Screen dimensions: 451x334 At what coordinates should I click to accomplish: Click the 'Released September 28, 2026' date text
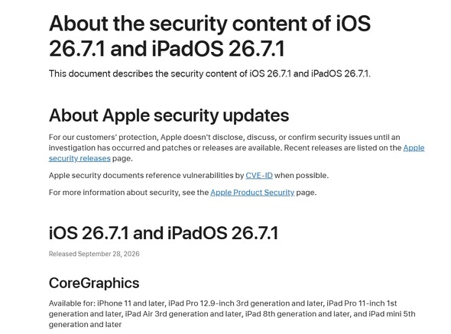click(x=94, y=254)
